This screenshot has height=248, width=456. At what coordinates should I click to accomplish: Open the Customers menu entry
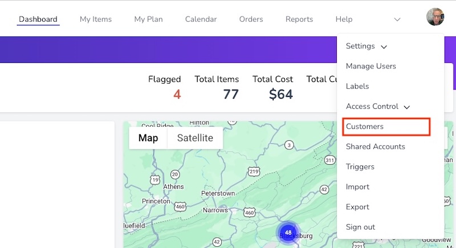[365, 127]
